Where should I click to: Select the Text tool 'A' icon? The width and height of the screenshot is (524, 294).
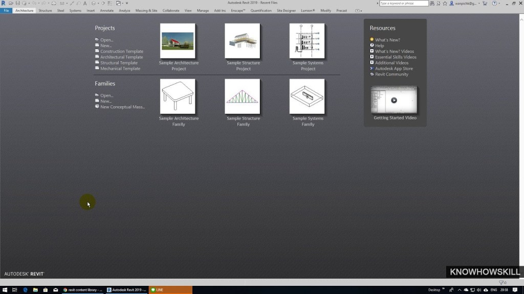coord(85,3)
